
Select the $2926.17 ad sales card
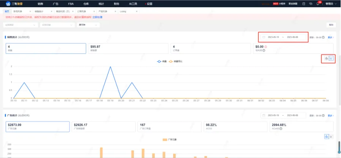pos(104,127)
